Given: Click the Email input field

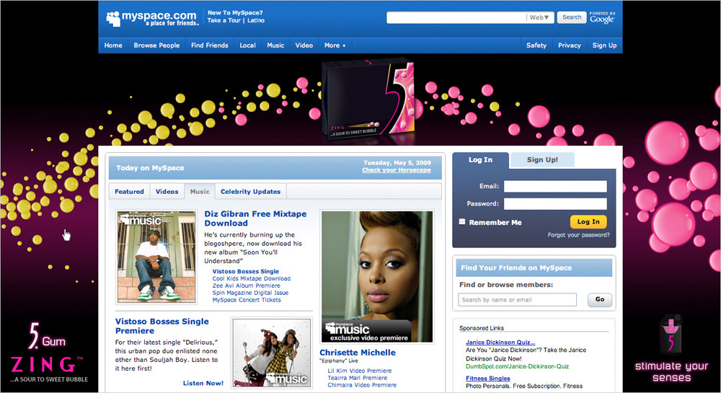Looking at the screenshot, I should (555, 186).
